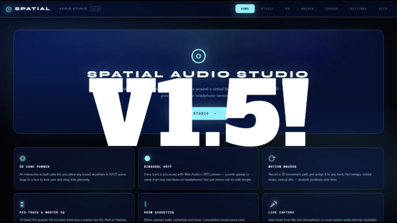Click the Motion Macros loop icon
This screenshot has width=397, height=223.
(272, 159)
